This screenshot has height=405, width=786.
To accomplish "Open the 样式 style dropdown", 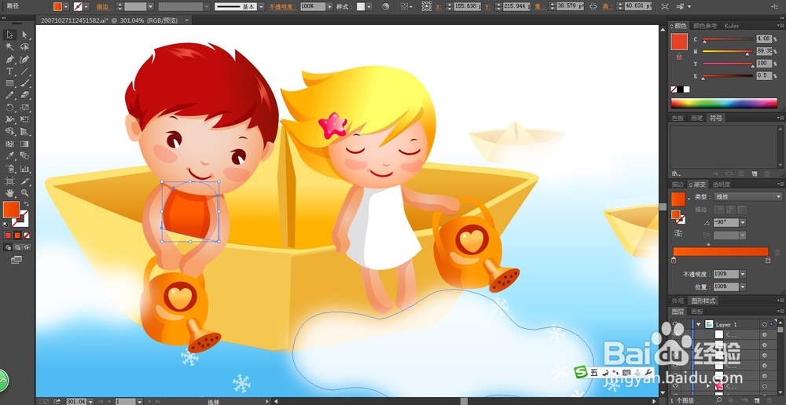I will 369,6.
